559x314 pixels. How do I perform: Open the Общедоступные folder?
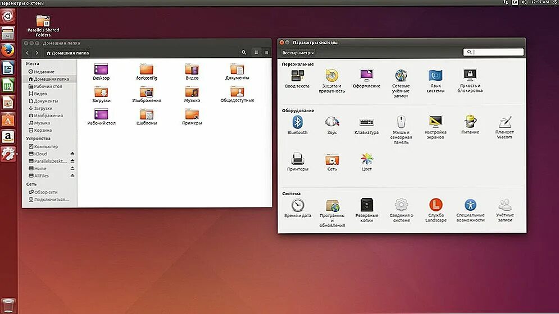pos(237,94)
